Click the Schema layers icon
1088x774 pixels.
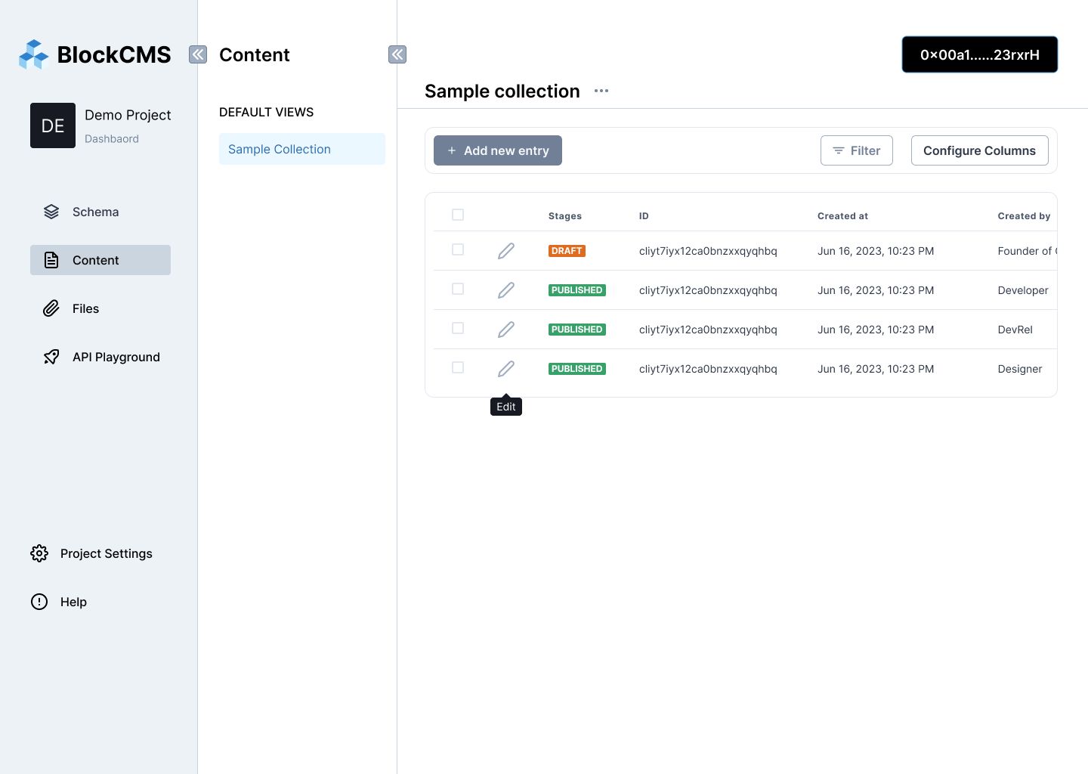pyautogui.click(x=51, y=212)
